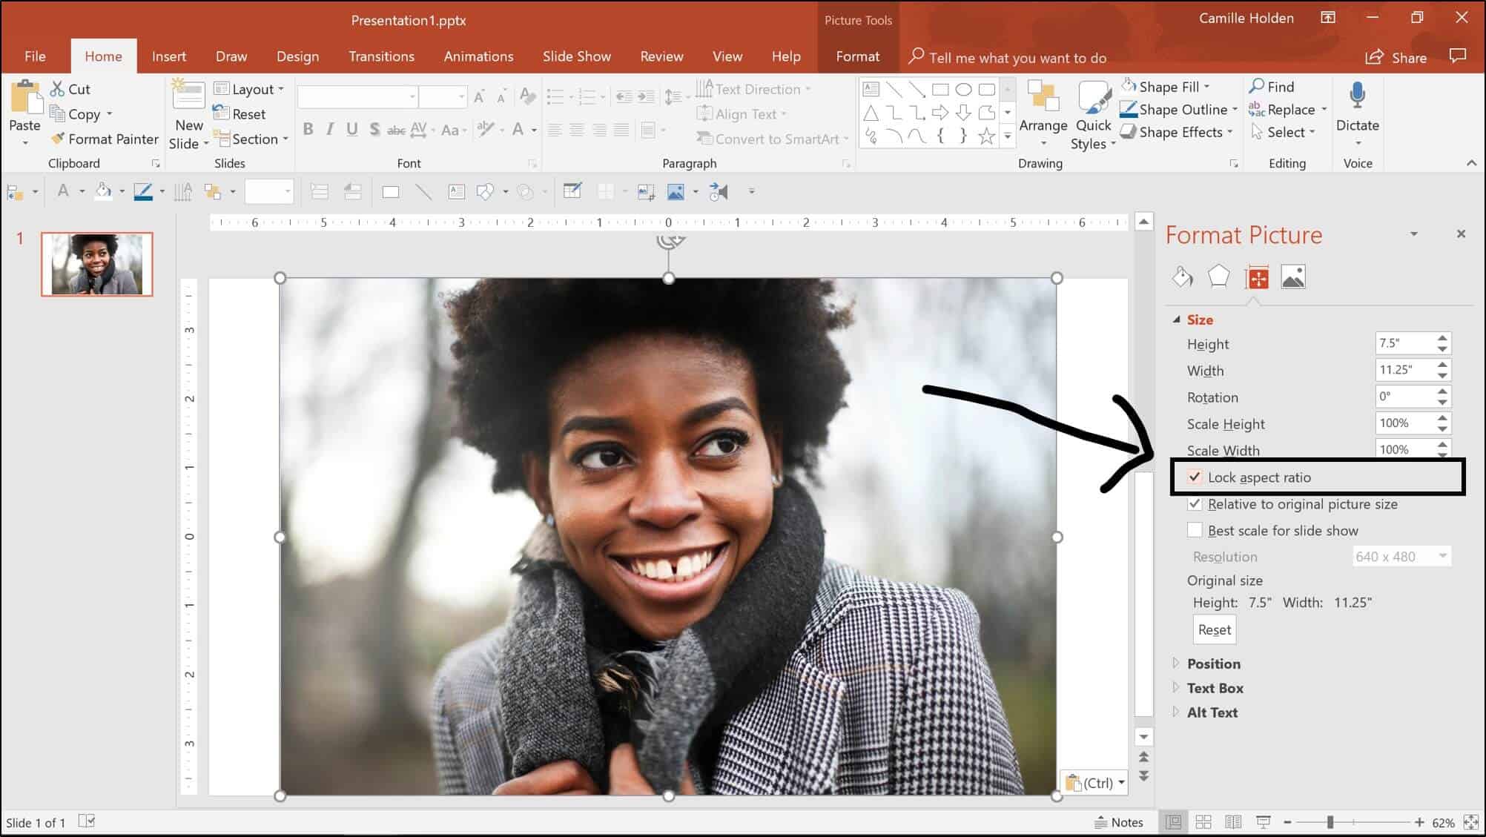Expand the Text Box section
Image resolution: width=1486 pixels, height=837 pixels.
tap(1176, 688)
